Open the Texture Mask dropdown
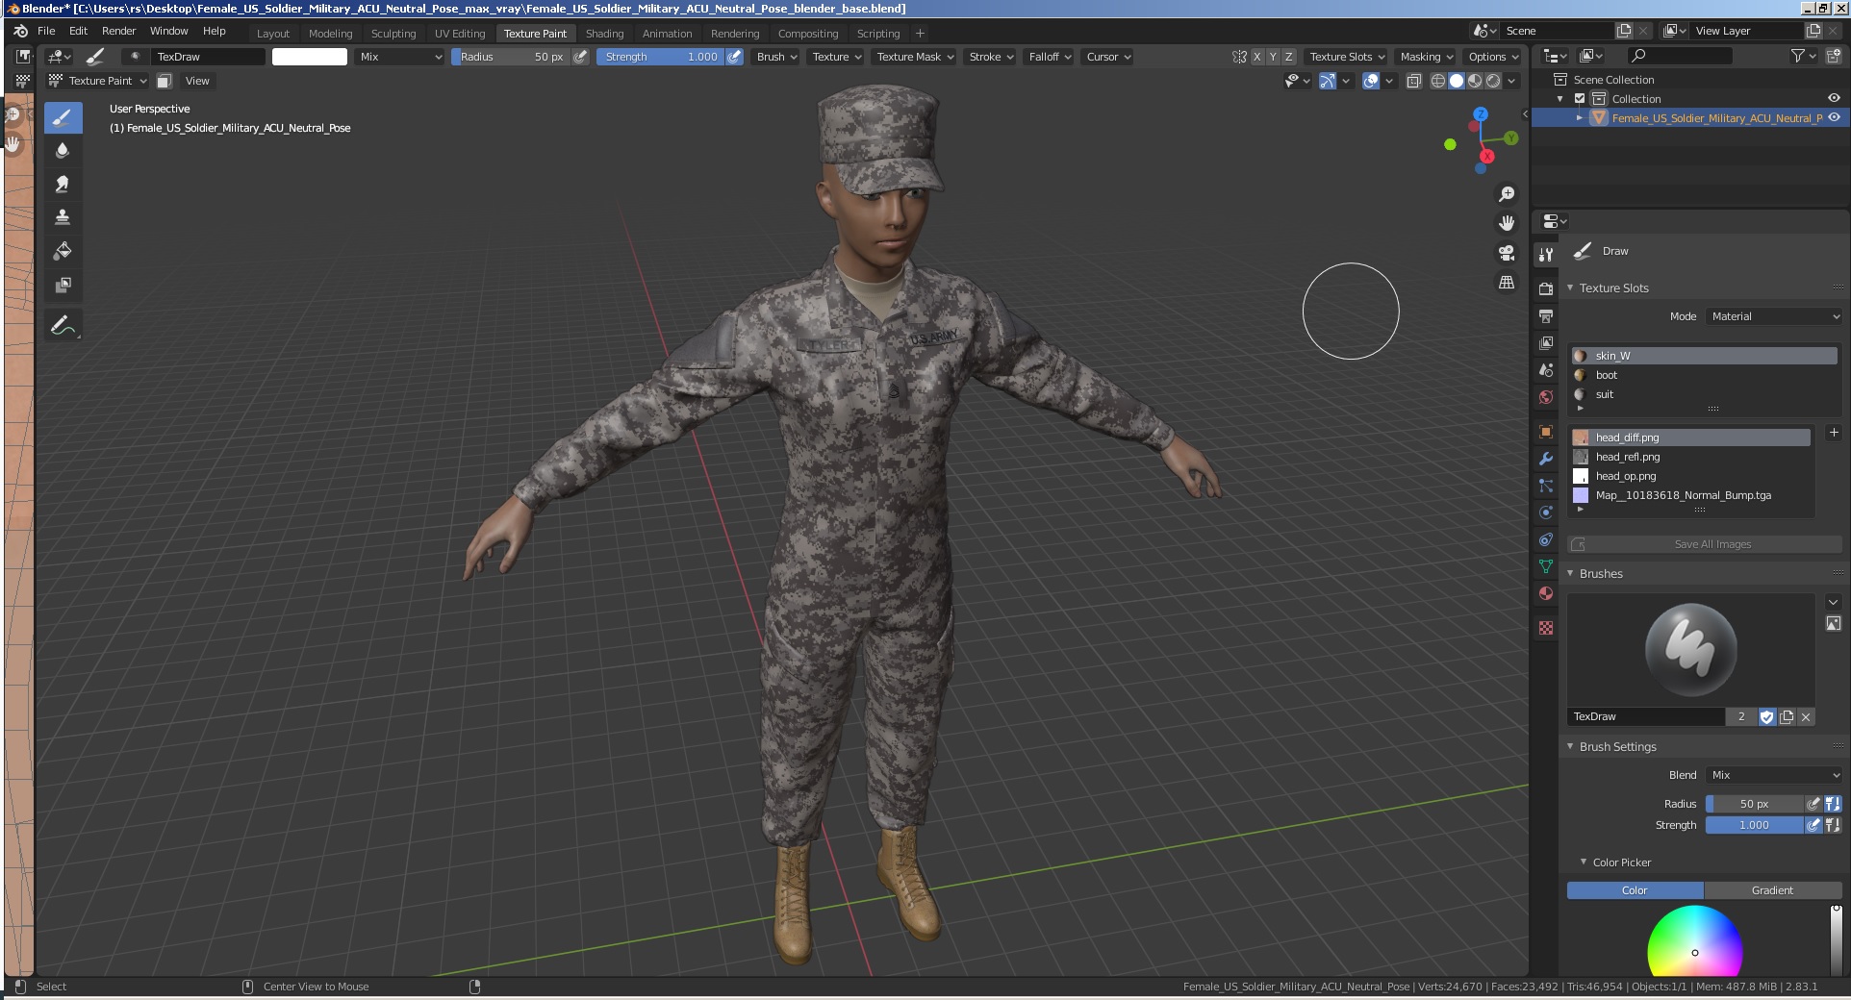The height and width of the screenshot is (1000, 1851). [914, 57]
